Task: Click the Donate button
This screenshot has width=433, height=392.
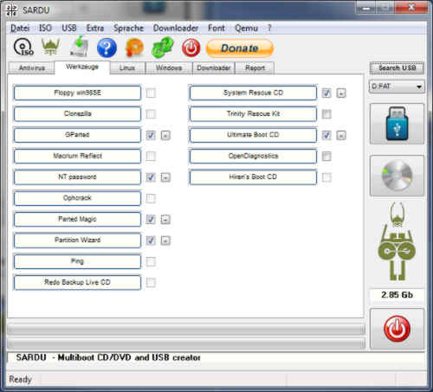Action: tap(240, 48)
